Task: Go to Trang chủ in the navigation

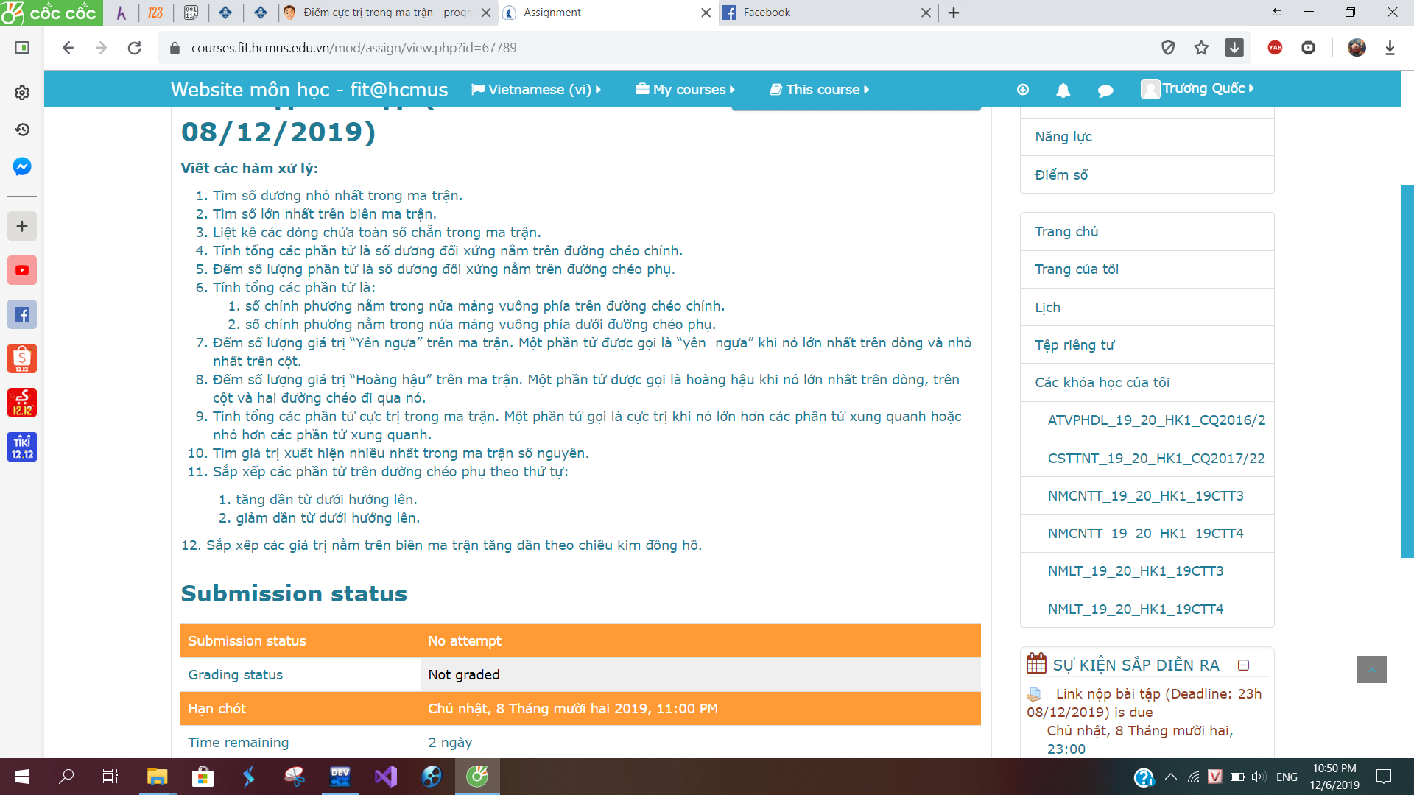Action: coord(1066,232)
